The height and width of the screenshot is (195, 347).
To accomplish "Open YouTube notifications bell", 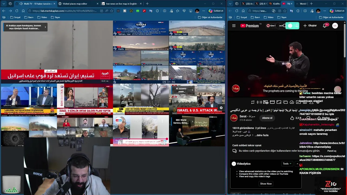I will [325, 26].
